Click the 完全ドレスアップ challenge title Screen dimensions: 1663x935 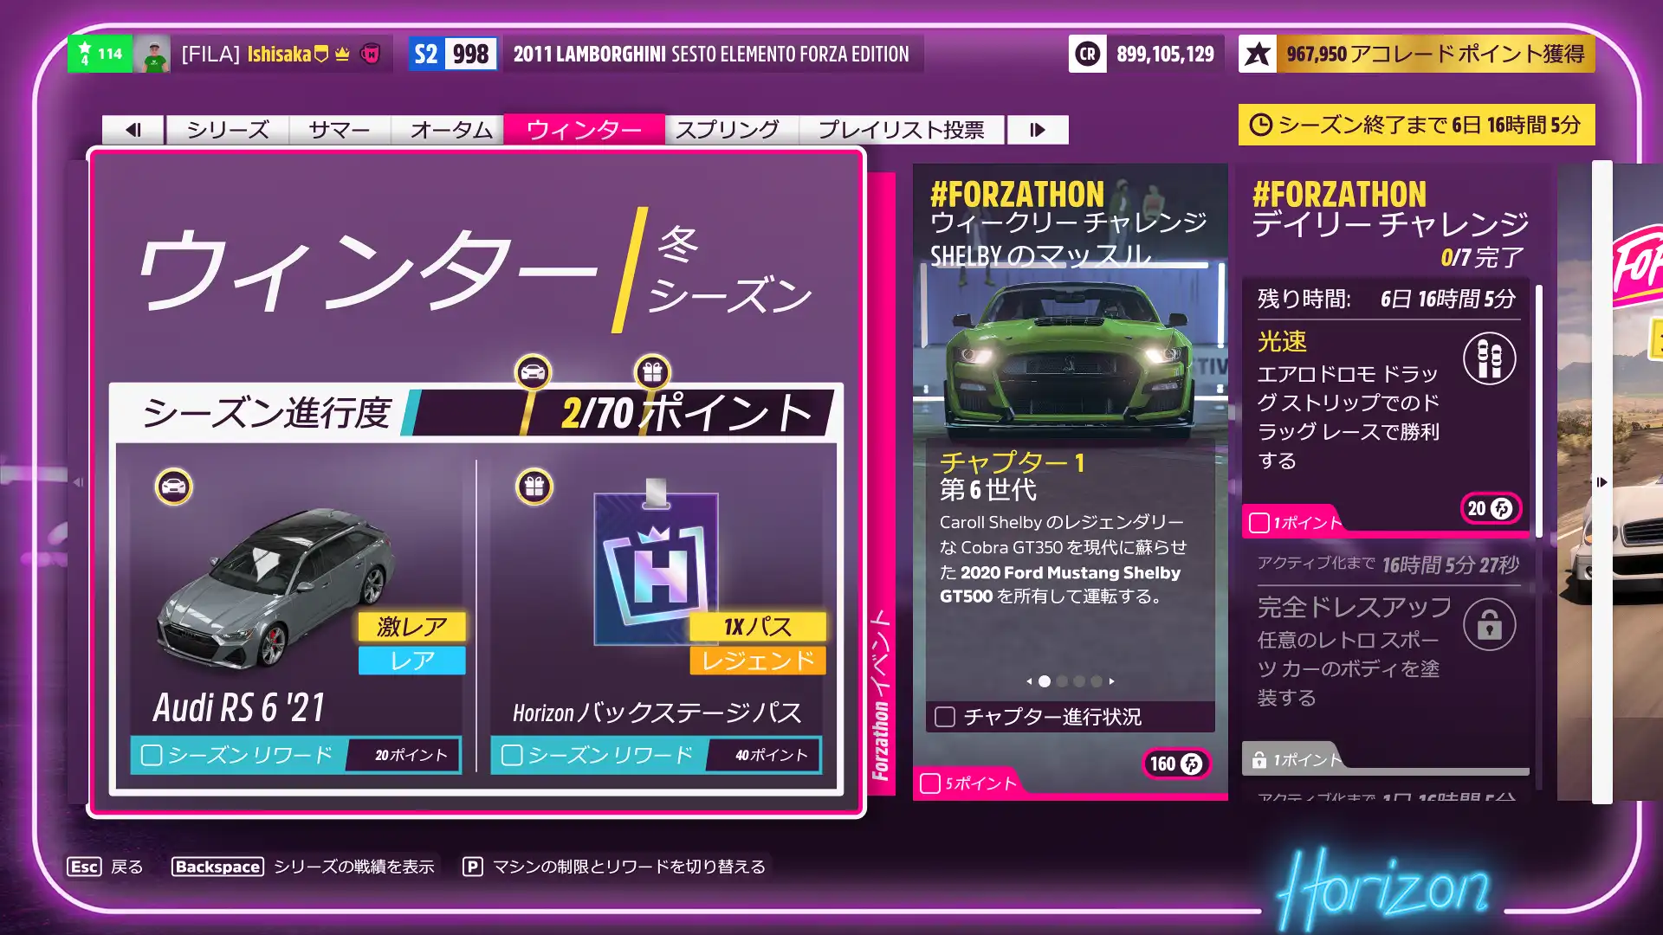tap(1355, 607)
